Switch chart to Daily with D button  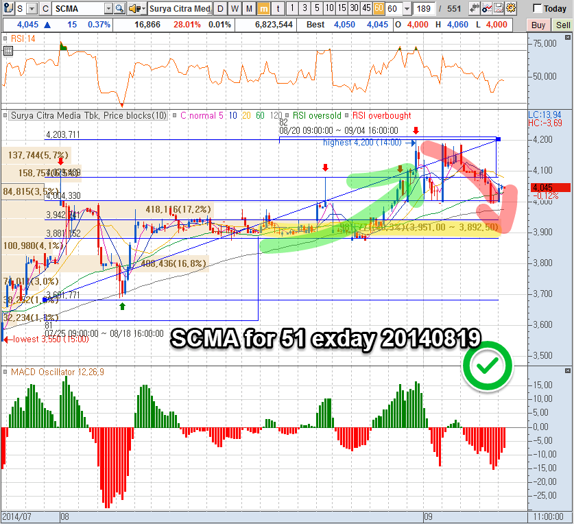pyautogui.click(x=220, y=8)
